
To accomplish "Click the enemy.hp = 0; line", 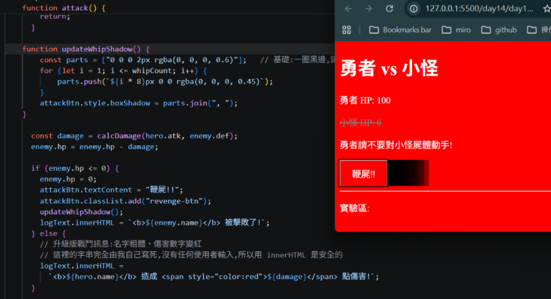I will click(x=68, y=179).
